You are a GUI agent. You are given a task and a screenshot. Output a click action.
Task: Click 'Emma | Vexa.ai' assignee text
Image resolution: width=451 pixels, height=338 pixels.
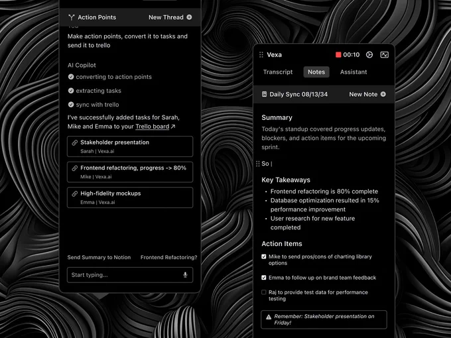coord(97,202)
